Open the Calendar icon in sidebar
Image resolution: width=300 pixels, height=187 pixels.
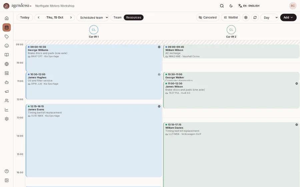(x=7, y=27)
